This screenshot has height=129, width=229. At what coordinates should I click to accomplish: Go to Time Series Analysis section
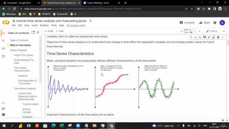tap(25, 89)
